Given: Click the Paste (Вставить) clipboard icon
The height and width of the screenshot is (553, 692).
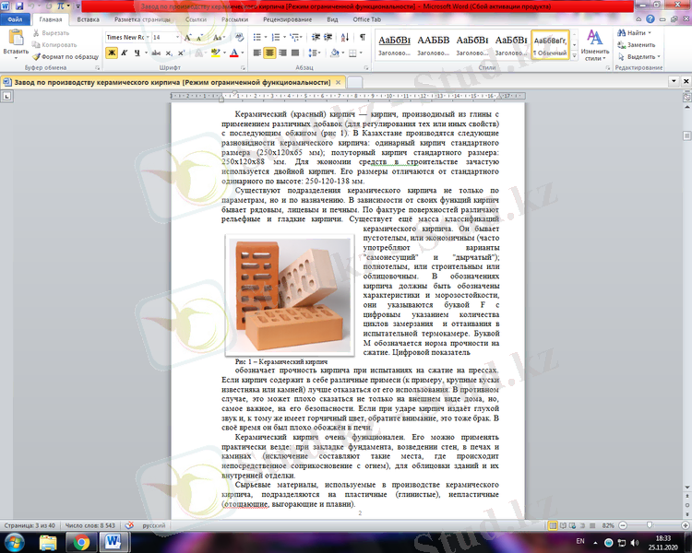Looking at the screenshot, I should 16,37.
